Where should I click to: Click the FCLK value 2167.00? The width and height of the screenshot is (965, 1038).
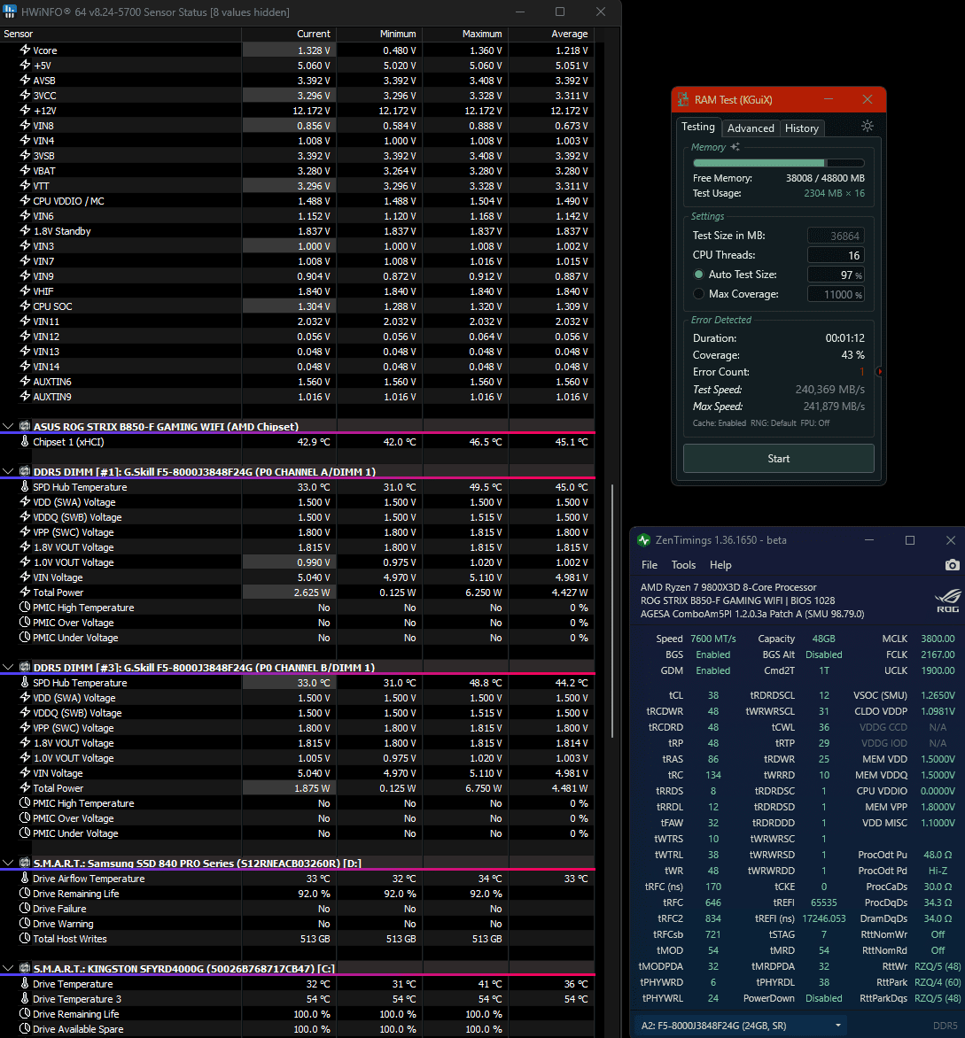(938, 655)
